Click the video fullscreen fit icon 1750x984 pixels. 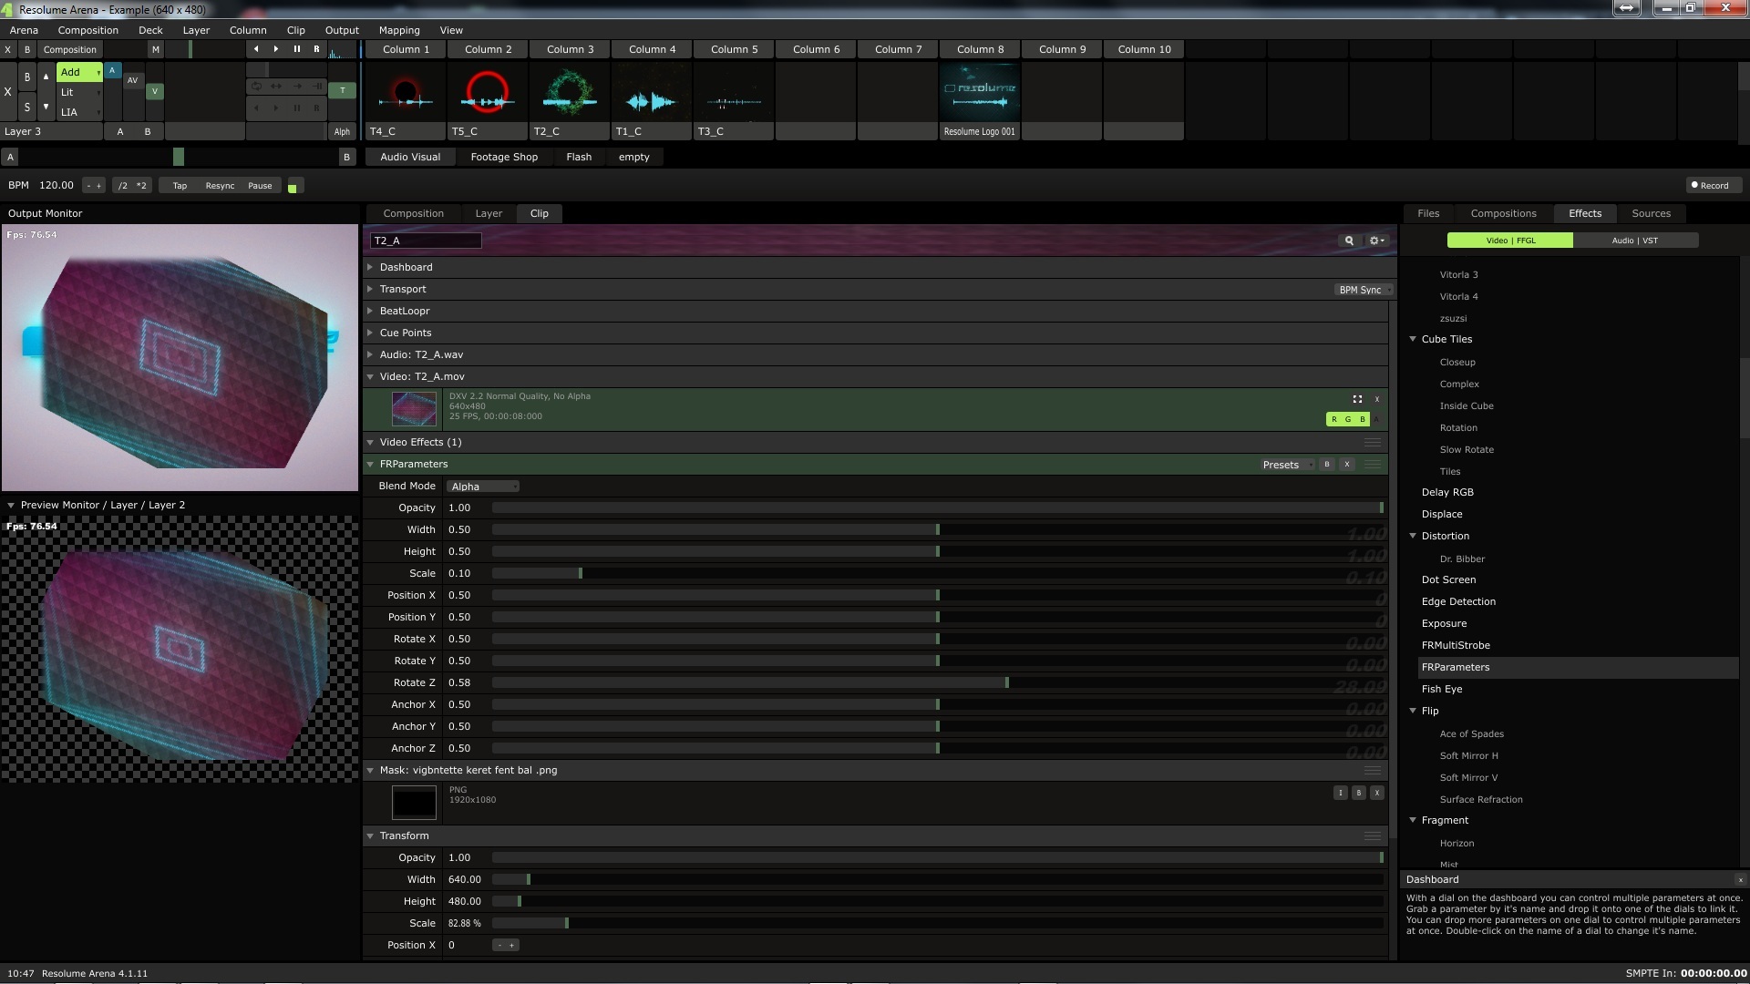point(1357,399)
